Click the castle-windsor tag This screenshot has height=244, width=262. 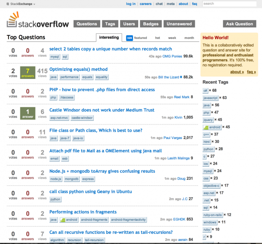click(x=82, y=118)
